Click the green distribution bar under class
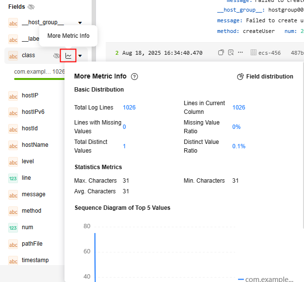Image resolution: width=304 pixels, height=282 pixels. pos(39,79)
